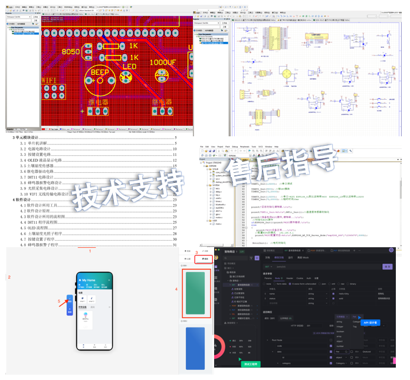Click the configuration wrench icon in the Keil toolbar

[x=350, y=151]
